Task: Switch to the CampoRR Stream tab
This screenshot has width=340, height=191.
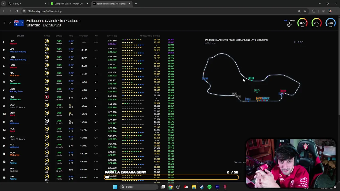Action: [69, 3]
